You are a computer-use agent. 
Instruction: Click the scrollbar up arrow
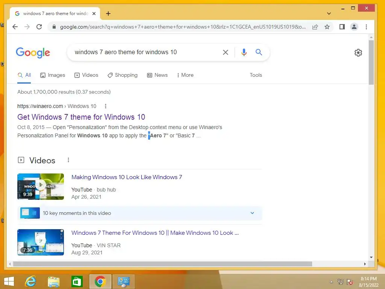(x=371, y=37)
